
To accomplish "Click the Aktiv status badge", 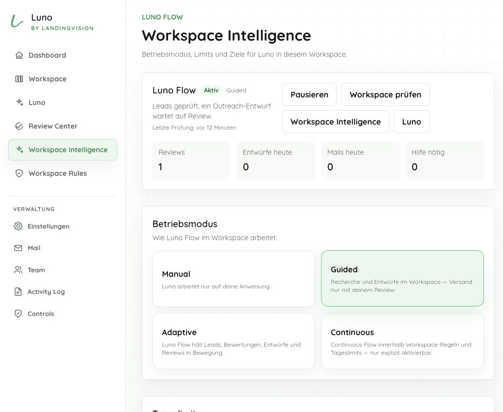I will 211,90.
